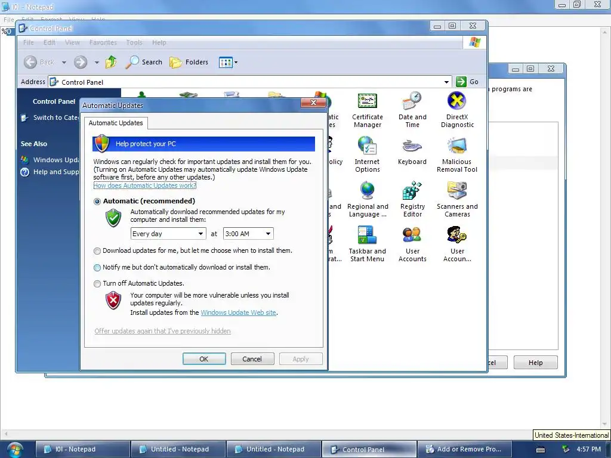Click the Back navigation button
611x458 pixels.
[39, 62]
